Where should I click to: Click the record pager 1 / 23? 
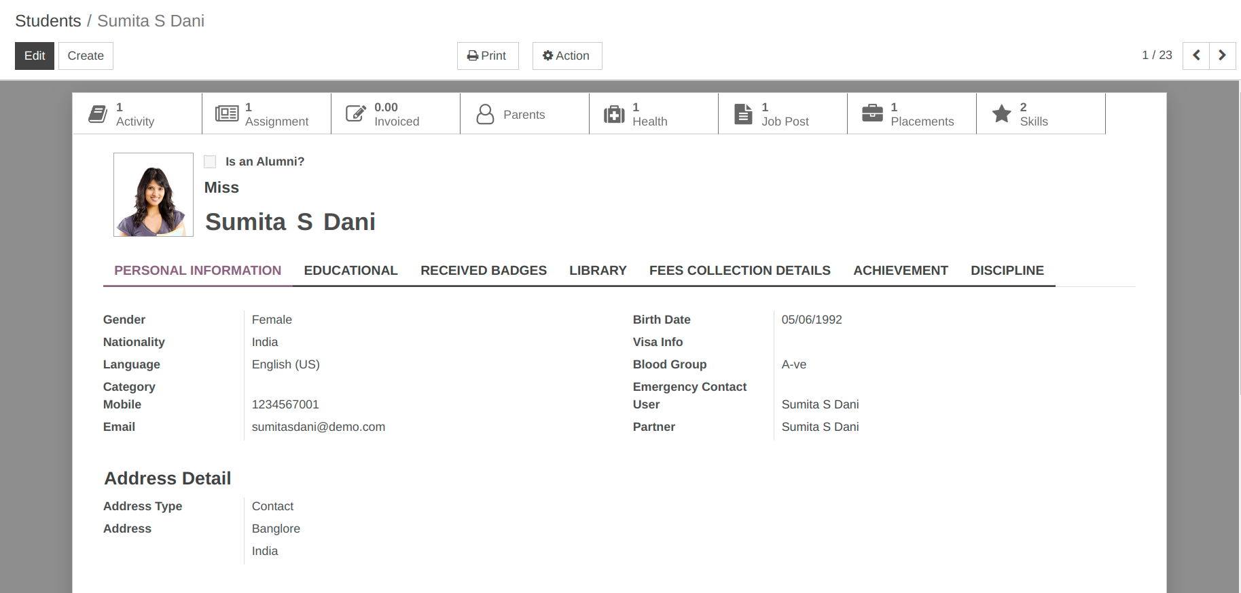[1157, 55]
